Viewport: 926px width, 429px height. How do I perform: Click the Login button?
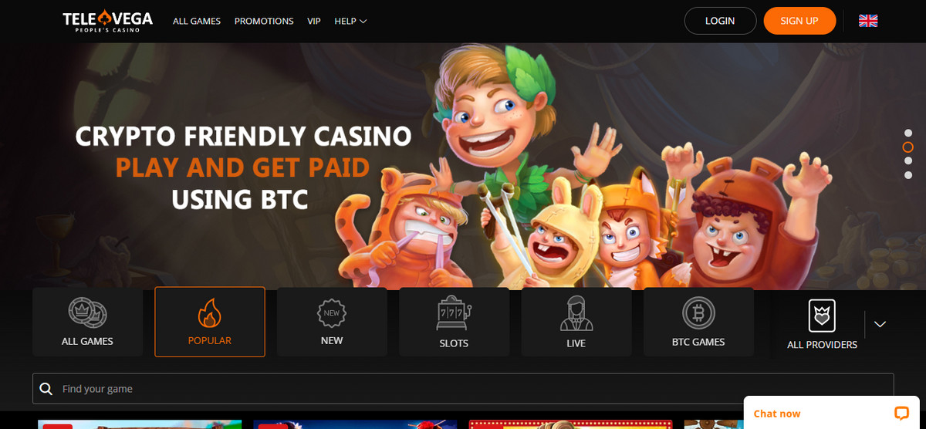pos(720,21)
